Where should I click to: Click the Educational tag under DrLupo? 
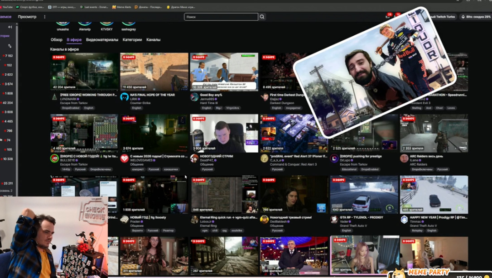(x=349, y=169)
